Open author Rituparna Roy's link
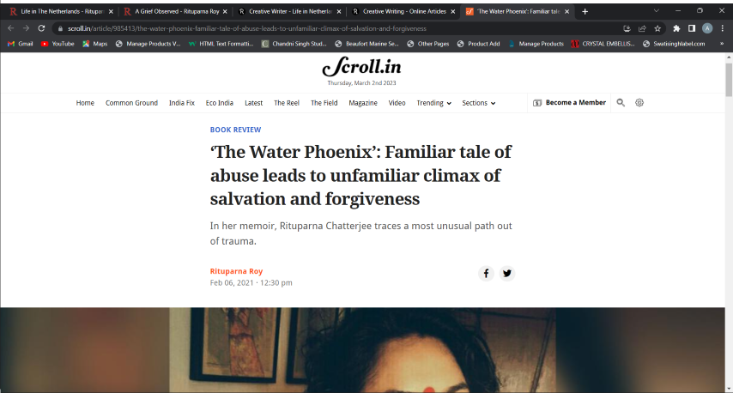733x393 pixels. tap(236, 271)
